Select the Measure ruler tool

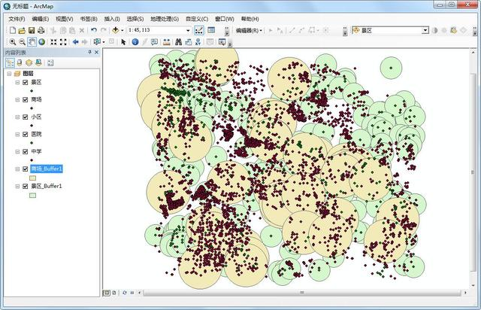point(167,42)
